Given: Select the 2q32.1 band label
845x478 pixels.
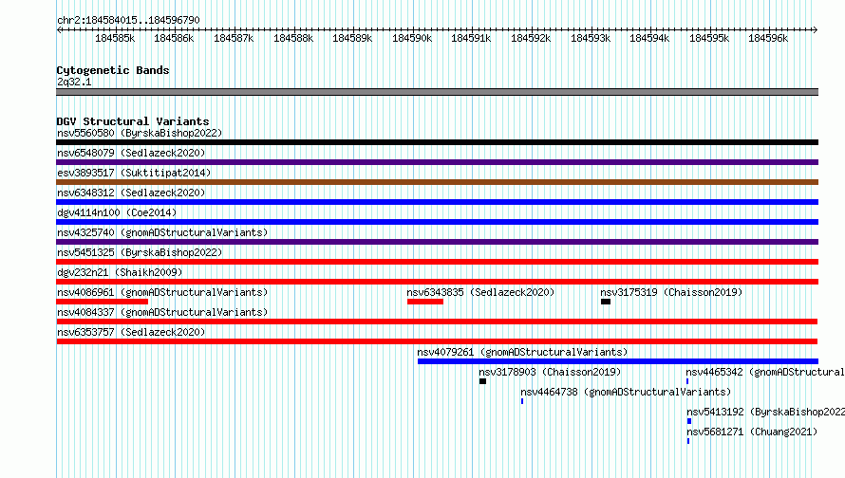Looking at the screenshot, I should tap(74, 82).
